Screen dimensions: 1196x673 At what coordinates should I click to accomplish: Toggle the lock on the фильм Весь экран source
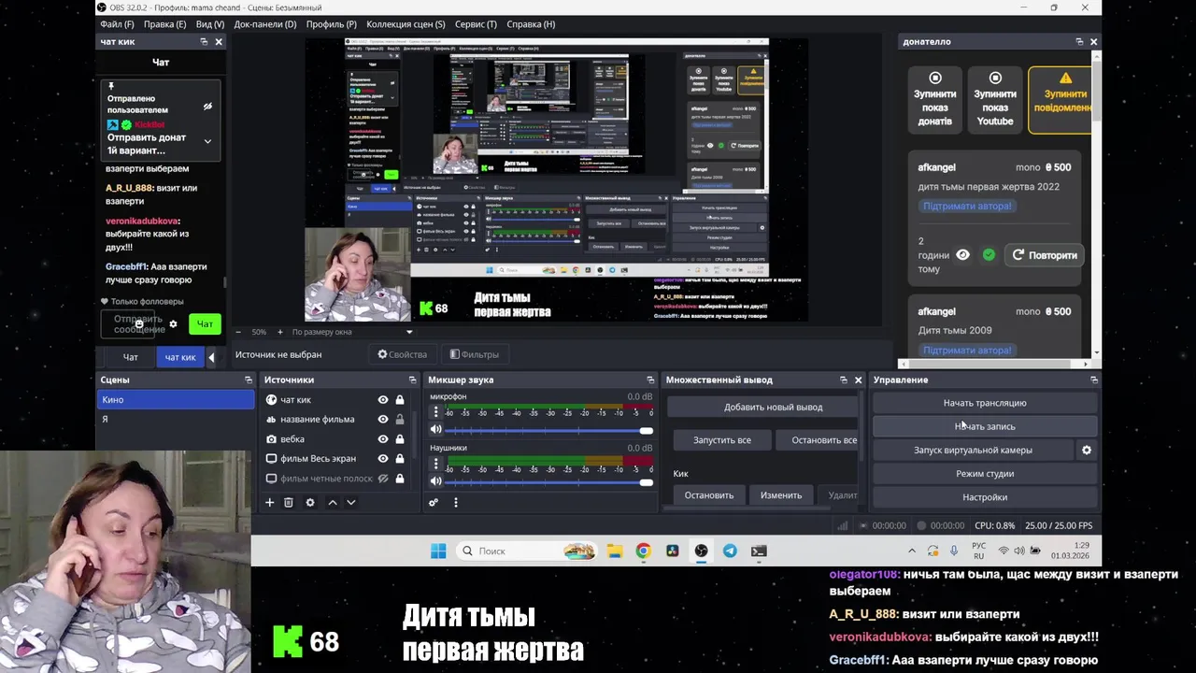pyautogui.click(x=400, y=459)
